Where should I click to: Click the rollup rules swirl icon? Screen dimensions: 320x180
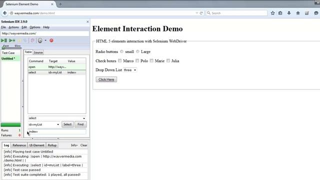(32, 40)
